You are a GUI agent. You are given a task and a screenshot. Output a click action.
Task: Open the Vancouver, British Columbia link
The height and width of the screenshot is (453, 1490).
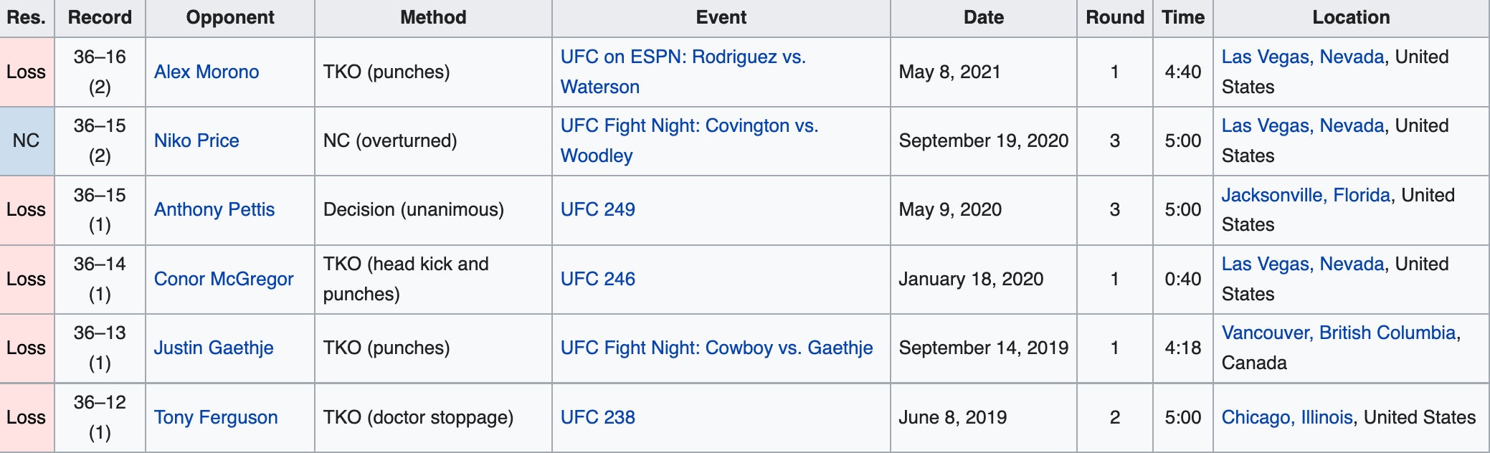[x=1339, y=333]
